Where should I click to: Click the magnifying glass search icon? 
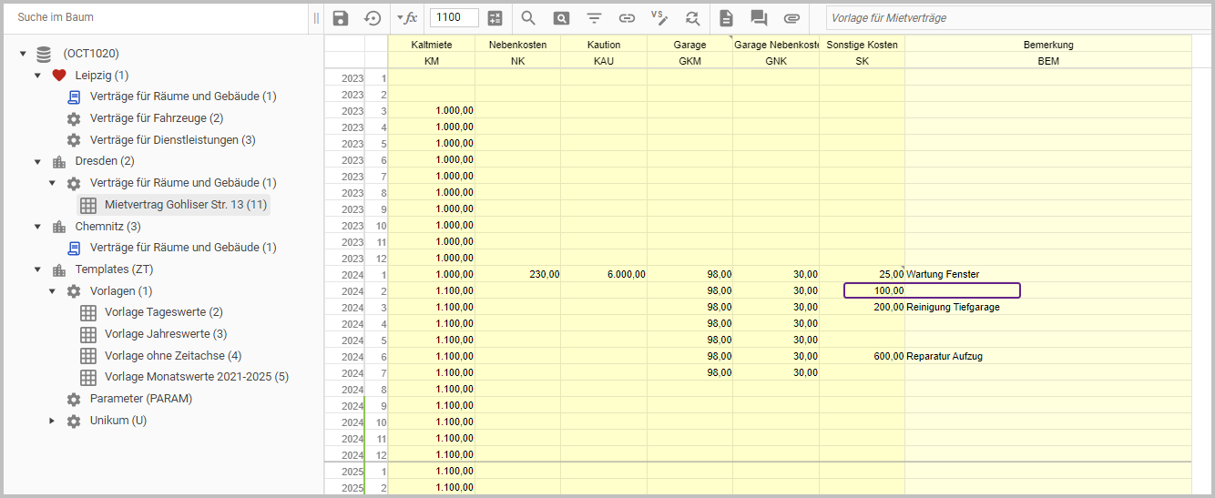[528, 18]
